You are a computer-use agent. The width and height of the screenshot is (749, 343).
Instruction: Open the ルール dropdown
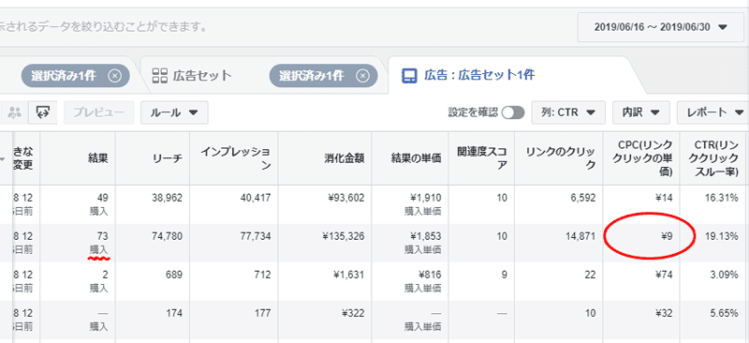click(174, 112)
